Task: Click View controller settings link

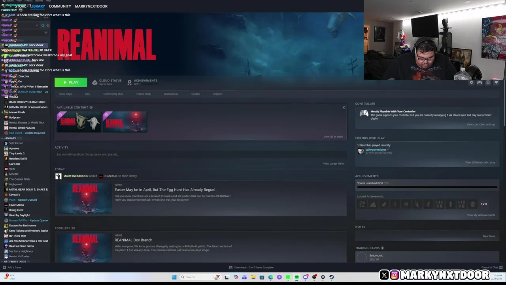Action: [x=481, y=125]
